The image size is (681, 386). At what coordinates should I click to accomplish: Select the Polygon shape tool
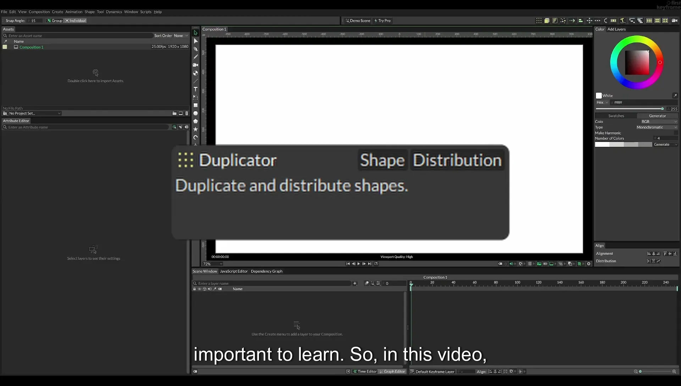tap(195, 121)
